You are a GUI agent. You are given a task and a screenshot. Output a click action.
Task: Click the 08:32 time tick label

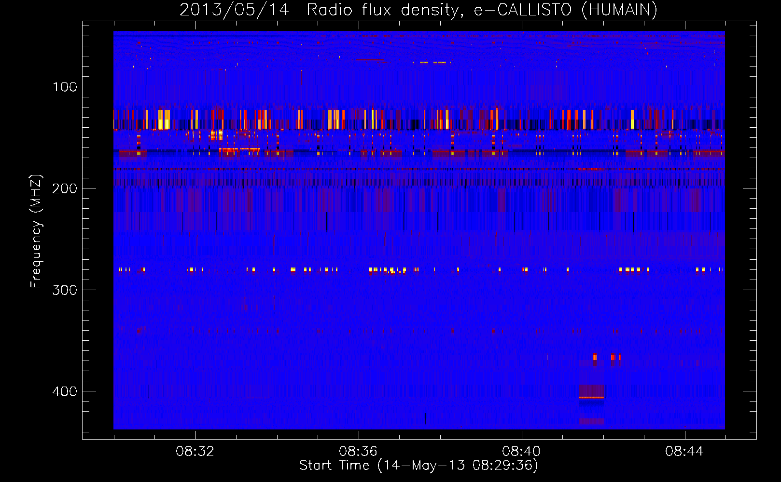[195, 452]
